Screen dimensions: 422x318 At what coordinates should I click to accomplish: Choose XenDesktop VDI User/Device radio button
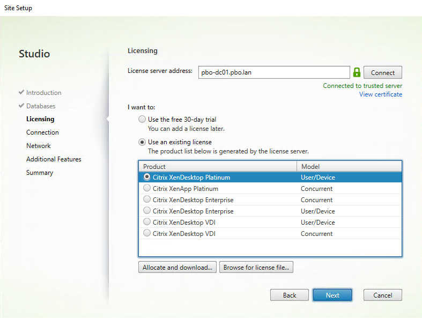147,222
